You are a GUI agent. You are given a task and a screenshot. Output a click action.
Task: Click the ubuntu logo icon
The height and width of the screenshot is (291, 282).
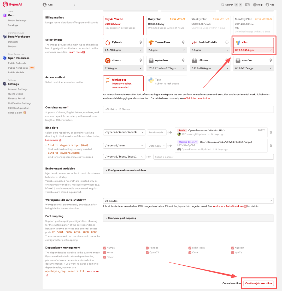pos(108,60)
